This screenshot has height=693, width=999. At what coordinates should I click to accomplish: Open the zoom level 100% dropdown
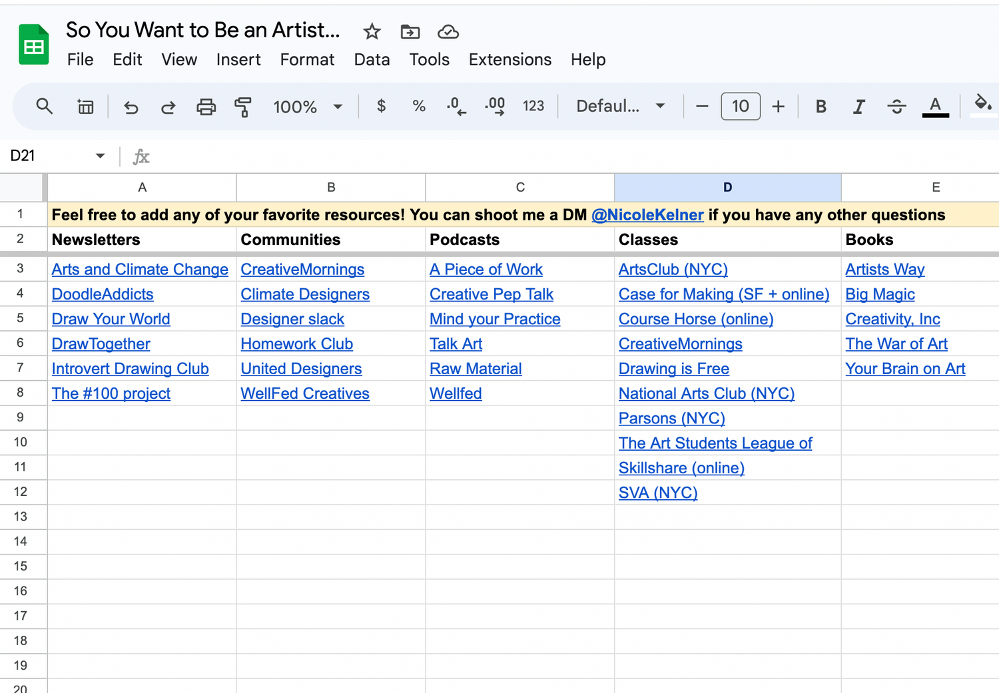click(307, 107)
